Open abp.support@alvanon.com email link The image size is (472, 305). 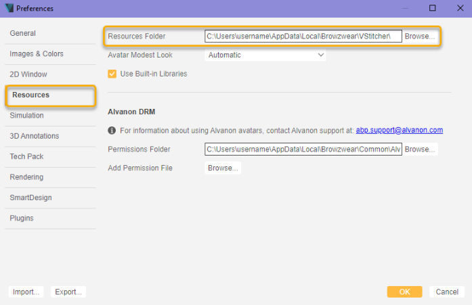pos(399,130)
